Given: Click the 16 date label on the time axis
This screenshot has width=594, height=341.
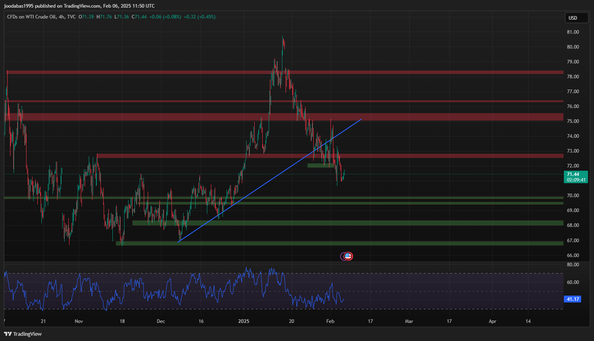Looking at the screenshot, I should tap(201, 321).
